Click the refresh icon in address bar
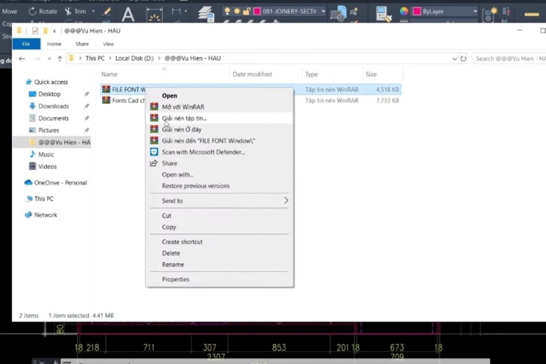Viewport: 546px width, 364px height. [463, 59]
